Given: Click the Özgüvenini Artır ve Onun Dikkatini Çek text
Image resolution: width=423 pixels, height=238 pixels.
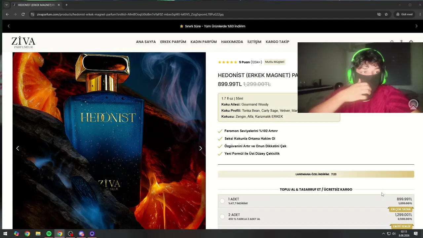Looking at the screenshot, I should pos(255,146).
